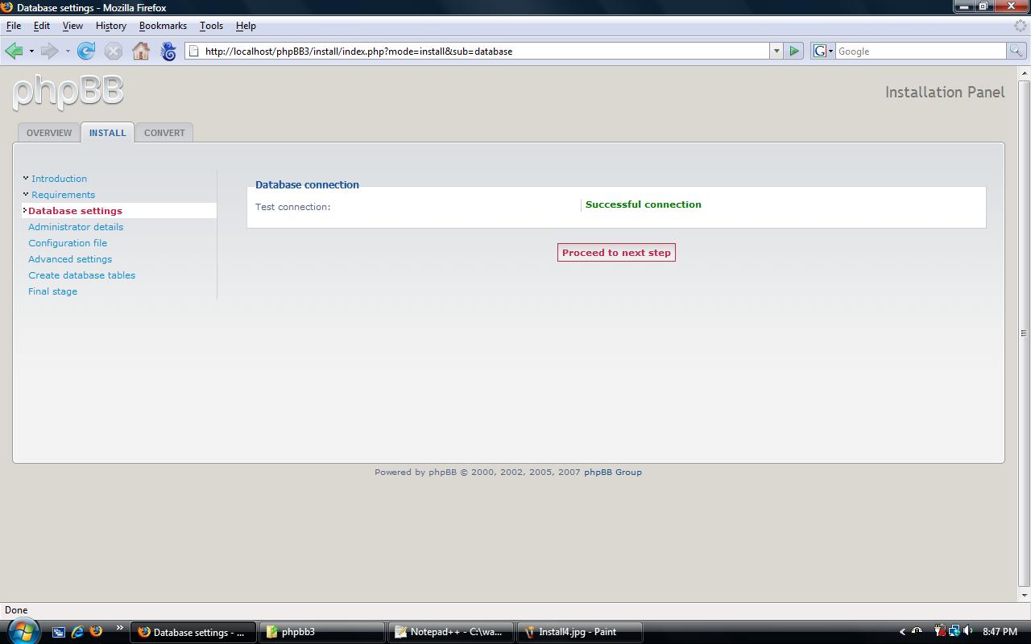This screenshot has width=1031, height=644.
Task: Switch to Notepad++ in the taskbar
Action: pos(450,632)
